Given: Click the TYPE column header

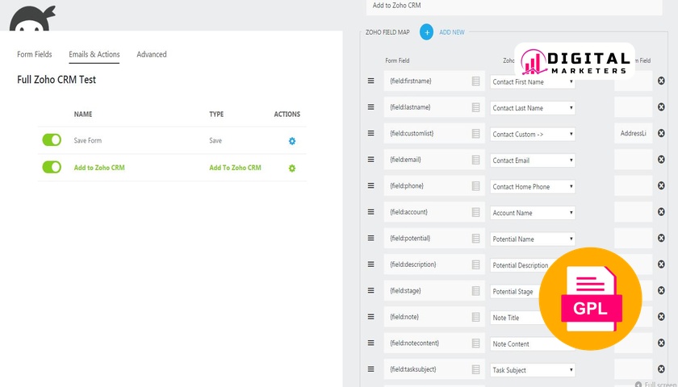Looking at the screenshot, I should (216, 114).
